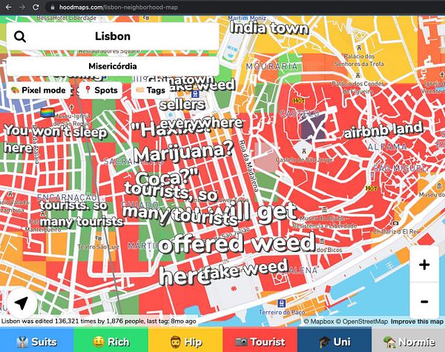Click the 'Marijuana?' tag text
Viewport: 445px width, 352px height.
[184, 151]
